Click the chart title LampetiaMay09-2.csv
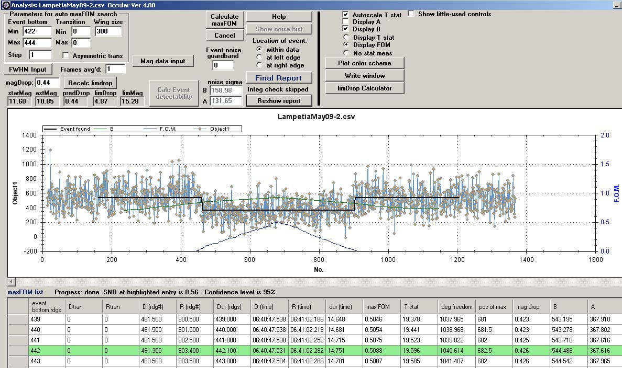 [x=316, y=117]
